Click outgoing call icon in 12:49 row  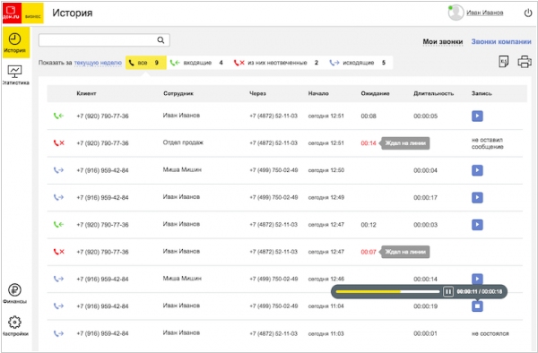(x=58, y=197)
